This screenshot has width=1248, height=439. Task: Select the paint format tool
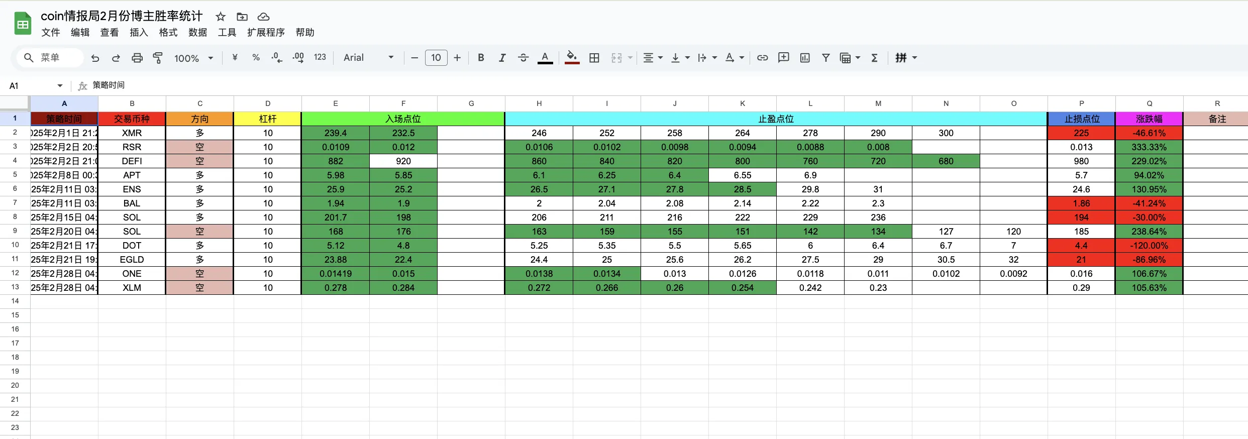click(x=158, y=58)
